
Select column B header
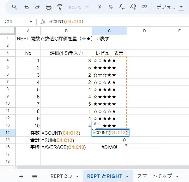click(66, 31)
